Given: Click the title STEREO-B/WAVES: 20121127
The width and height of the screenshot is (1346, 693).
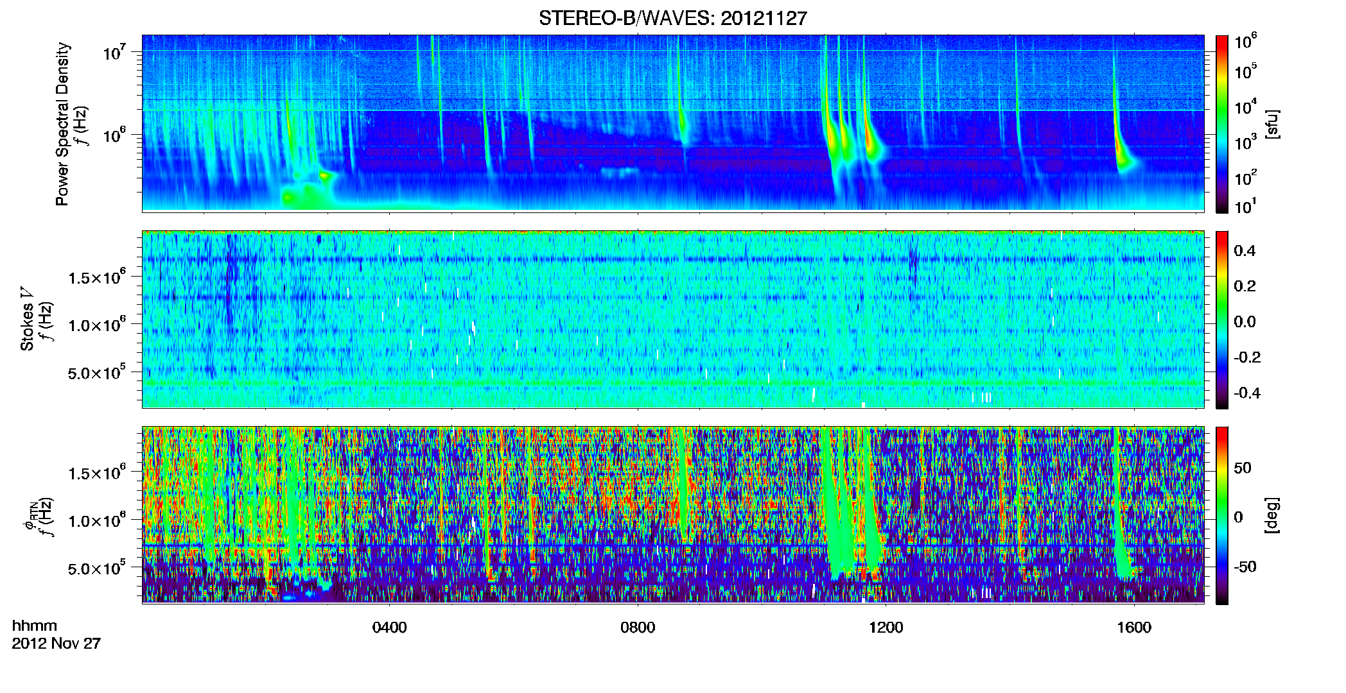Looking at the screenshot, I should pyautogui.click(x=672, y=18).
